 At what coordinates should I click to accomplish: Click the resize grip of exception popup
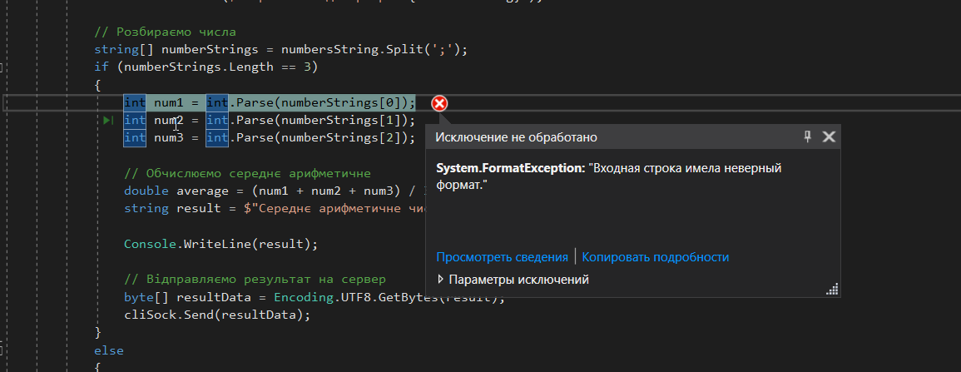[x=832, y=290]
